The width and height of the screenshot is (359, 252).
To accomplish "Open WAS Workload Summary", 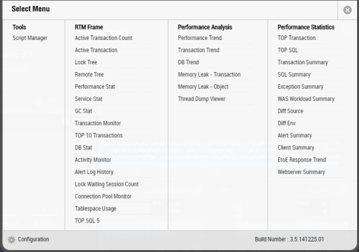I will [306, 99].
